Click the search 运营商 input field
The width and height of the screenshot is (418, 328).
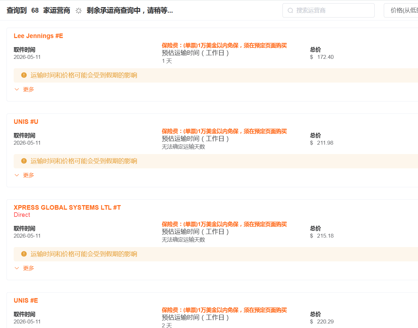[x=328, y=10]
